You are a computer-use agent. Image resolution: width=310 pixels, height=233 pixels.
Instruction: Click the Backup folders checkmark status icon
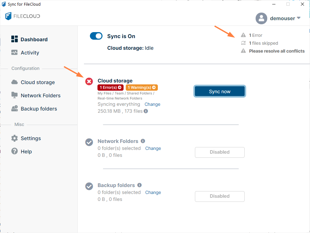pos(89,186)
